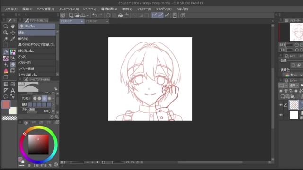Select the rectangle Selection area tool
Screen dimensions: 303x170
[6, 45]
